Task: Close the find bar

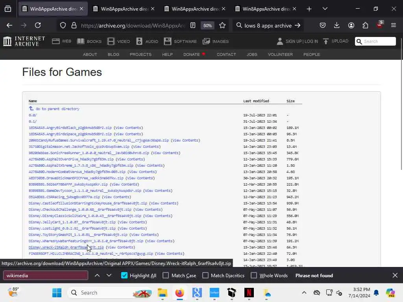Action: (395, 275)
